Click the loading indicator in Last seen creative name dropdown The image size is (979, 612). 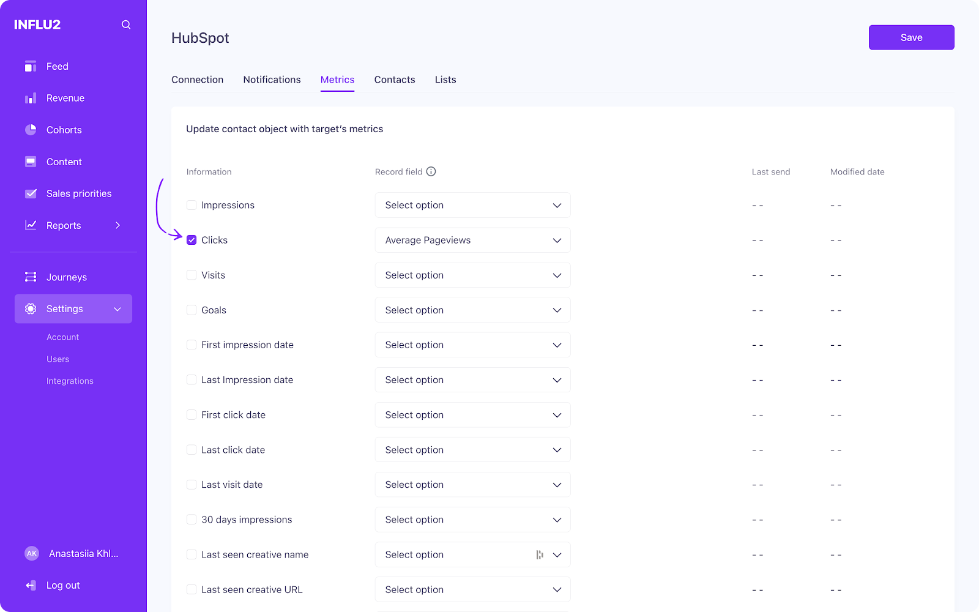(x=540, y=554)
